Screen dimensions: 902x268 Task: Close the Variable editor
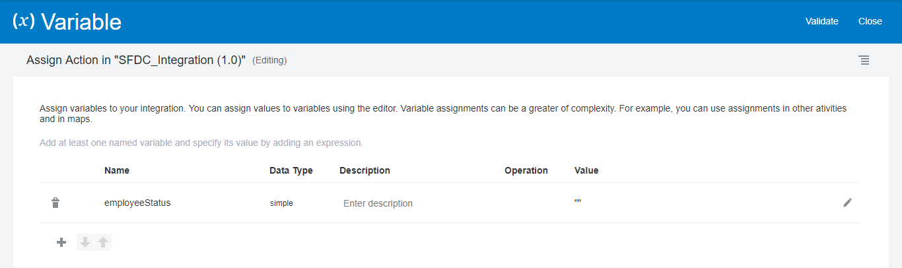(870, 21)
